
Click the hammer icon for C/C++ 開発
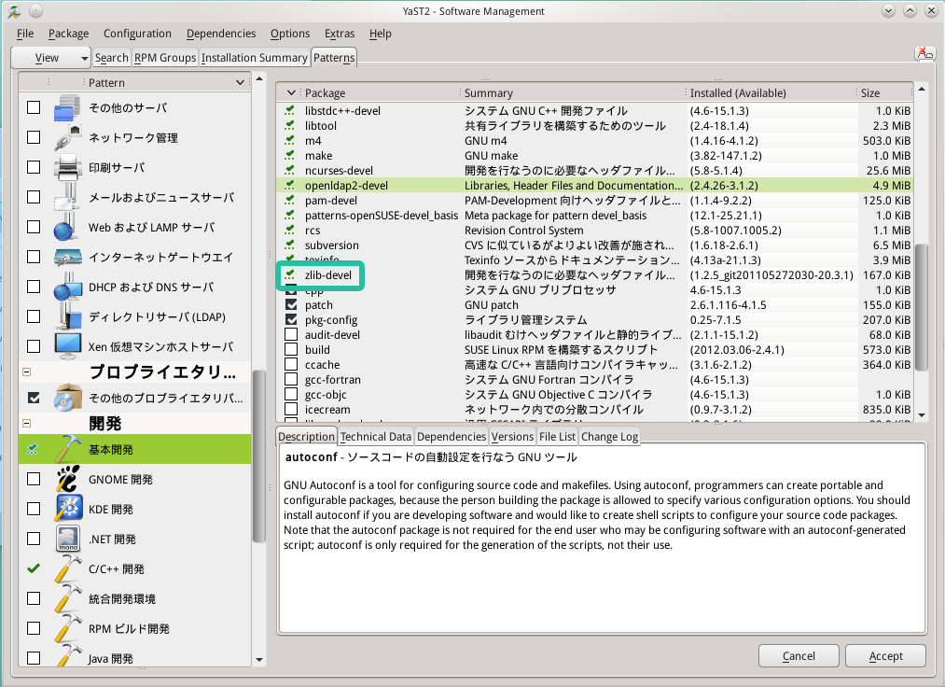[67, 568]
